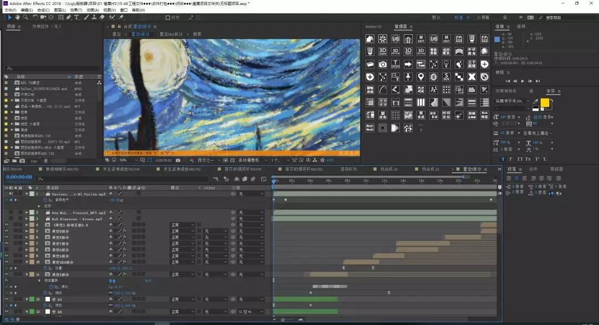Viewport: 599px width, 325px height.
Task: Switch to the 段落 panel tab
Action: 512,169
